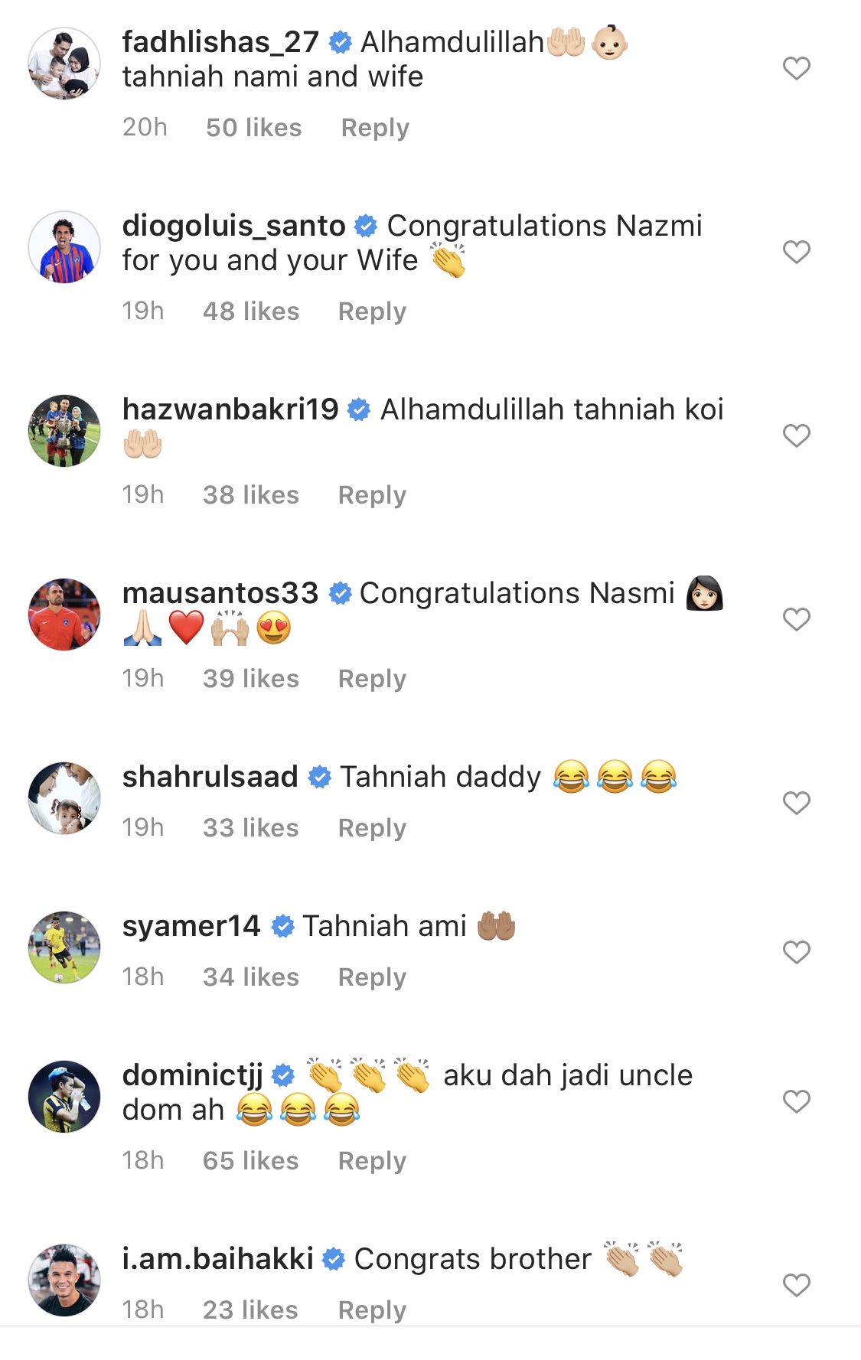Open i.am.baihakki's profile photo

click(64, 1280)
